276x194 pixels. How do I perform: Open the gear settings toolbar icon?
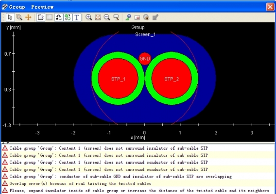[146, 17]
